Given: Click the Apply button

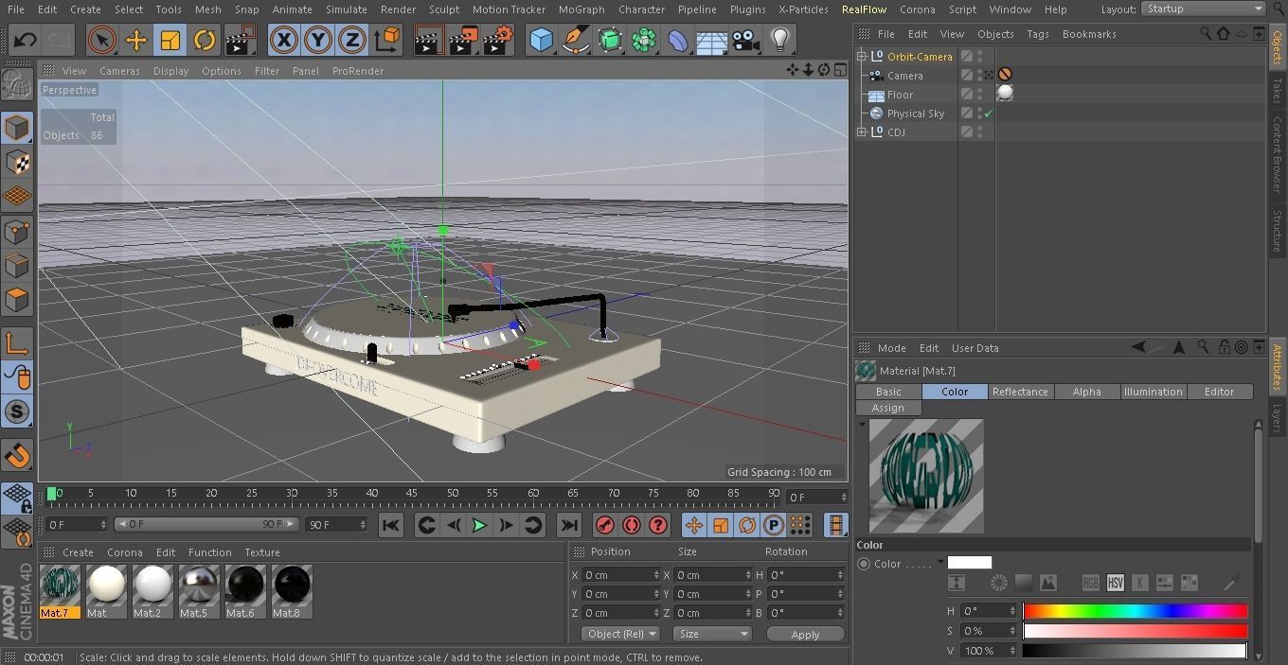Looking at the screenshot, I should click(805, 635).
